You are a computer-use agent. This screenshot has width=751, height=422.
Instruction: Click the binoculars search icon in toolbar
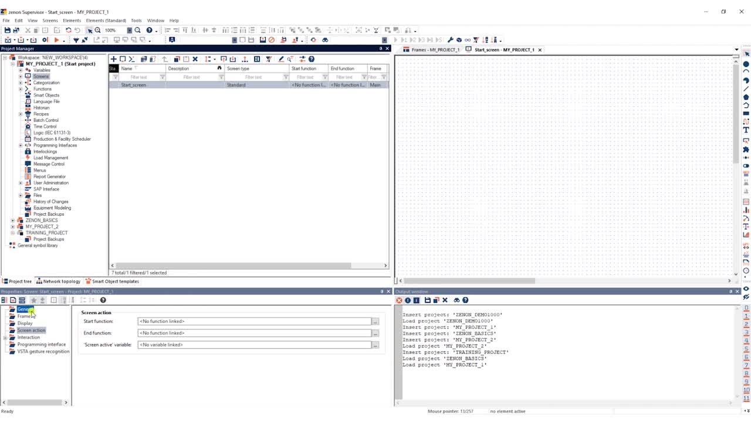tap(325, 40)
